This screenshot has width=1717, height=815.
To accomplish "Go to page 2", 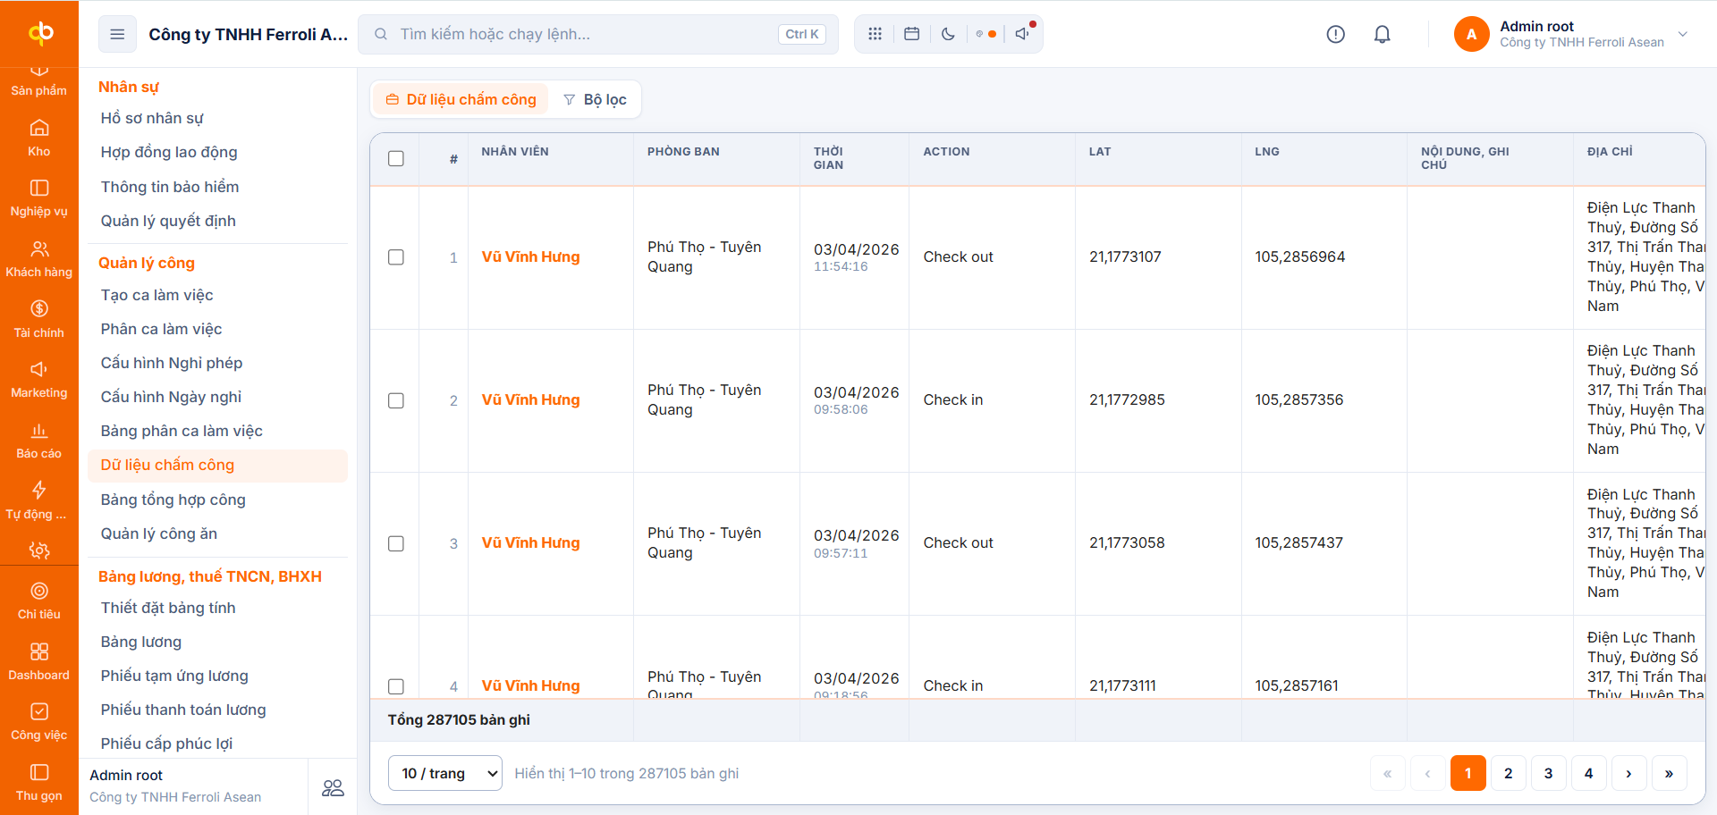I will 1508,773.
